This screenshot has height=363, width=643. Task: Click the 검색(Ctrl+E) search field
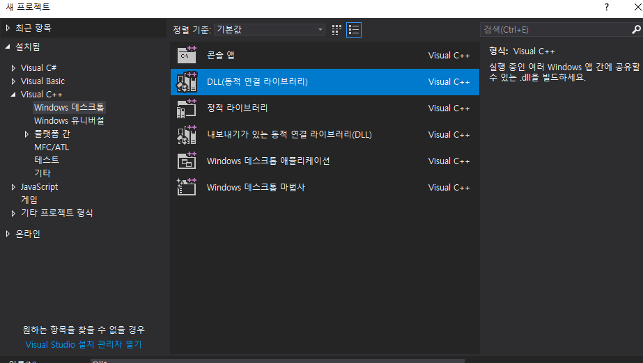pos(556,29)
